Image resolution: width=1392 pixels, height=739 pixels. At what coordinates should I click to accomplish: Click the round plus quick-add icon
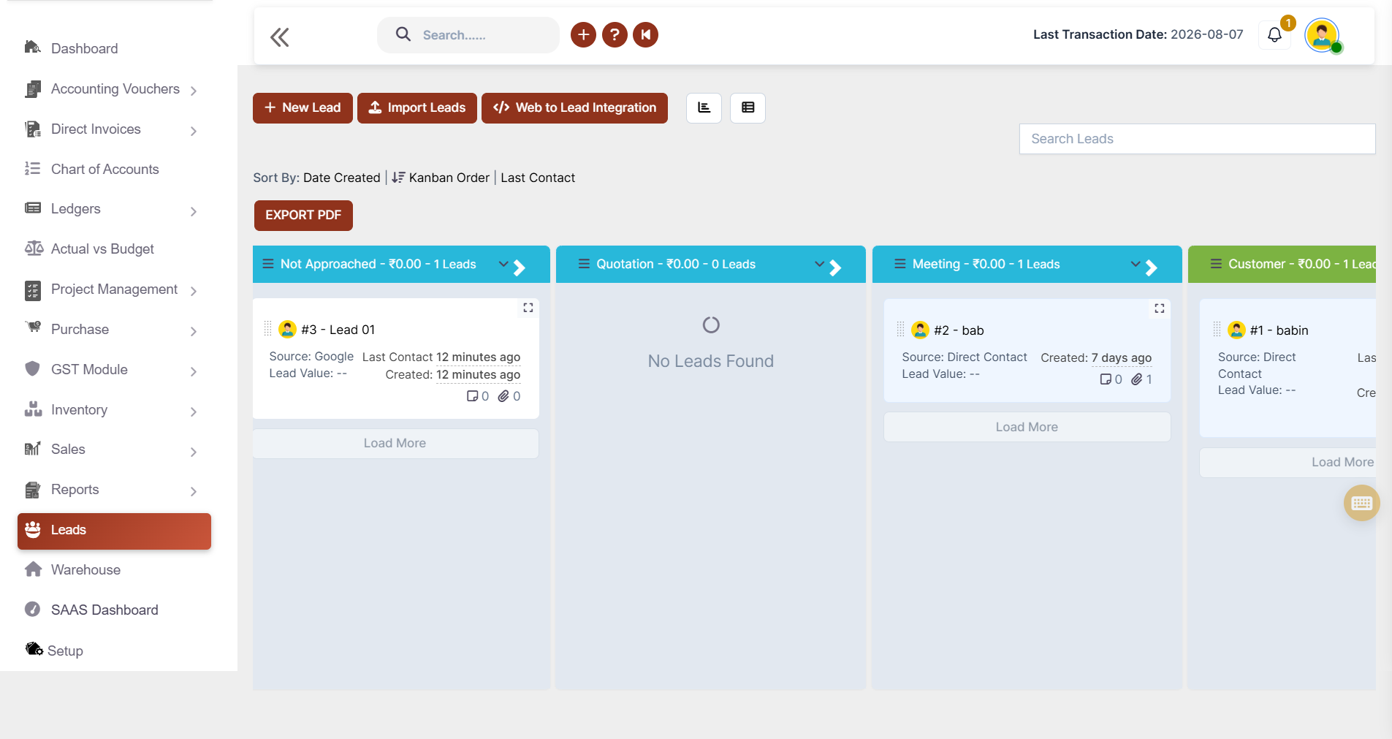coord(583,34)
